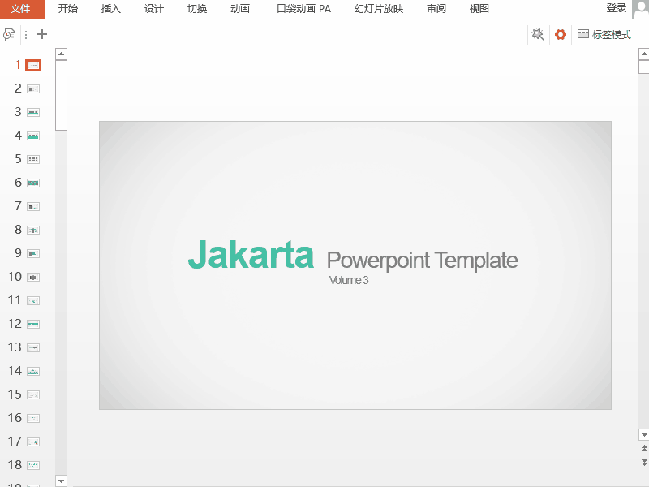This screenshot has width=649, height=487.
Task: Click the plus icon to add tab
Action: point(42,34)
